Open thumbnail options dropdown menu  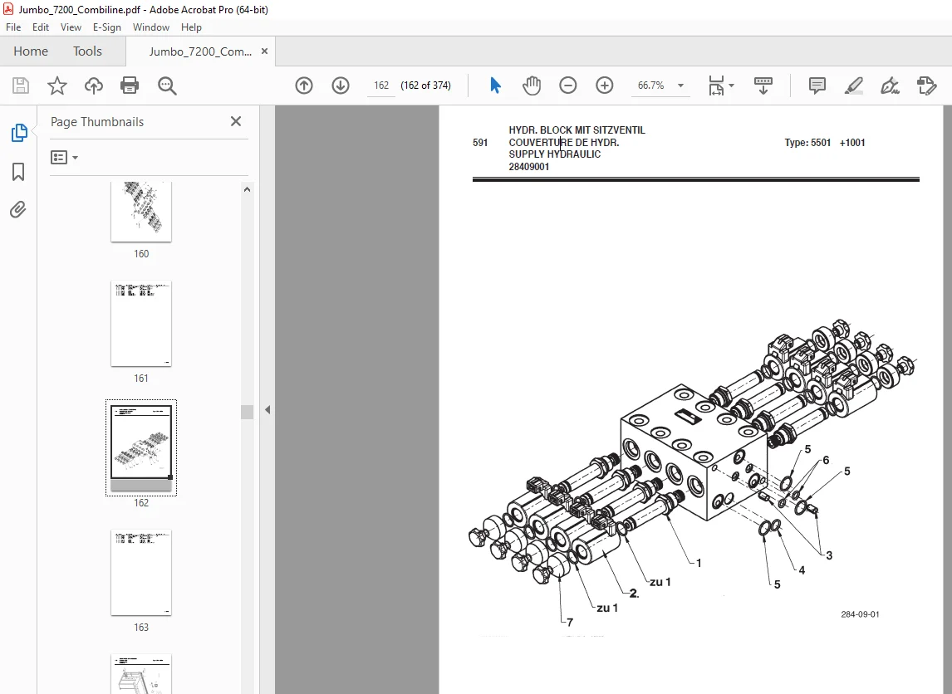click(64, 158)
